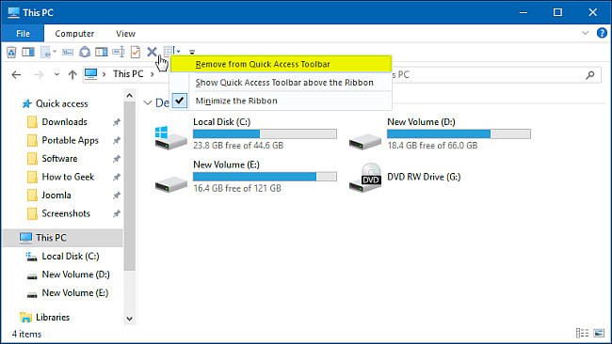Switch to details view in status bar
Viewport: 612px width, 344px height.
coord(582,333)
